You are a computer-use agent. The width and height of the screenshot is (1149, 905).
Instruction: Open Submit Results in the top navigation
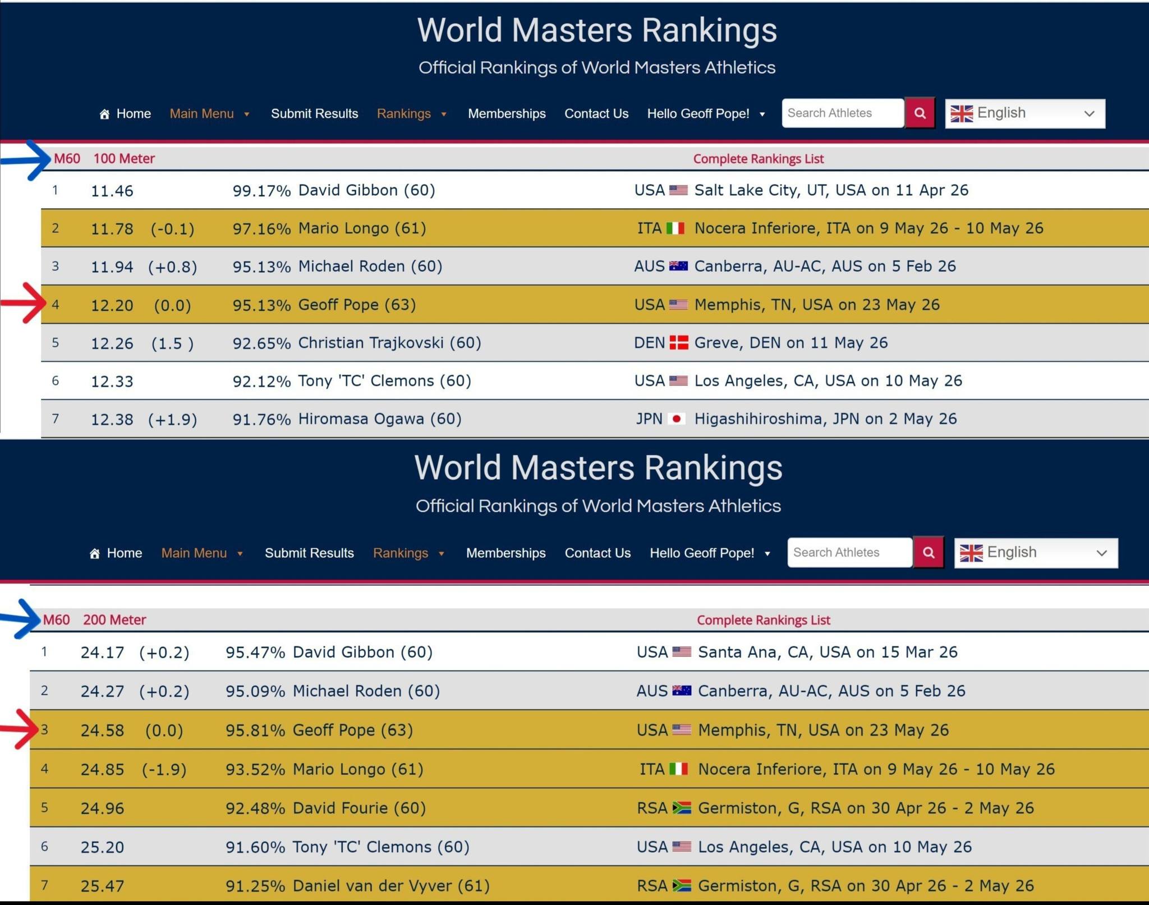[x=314, y=114]
